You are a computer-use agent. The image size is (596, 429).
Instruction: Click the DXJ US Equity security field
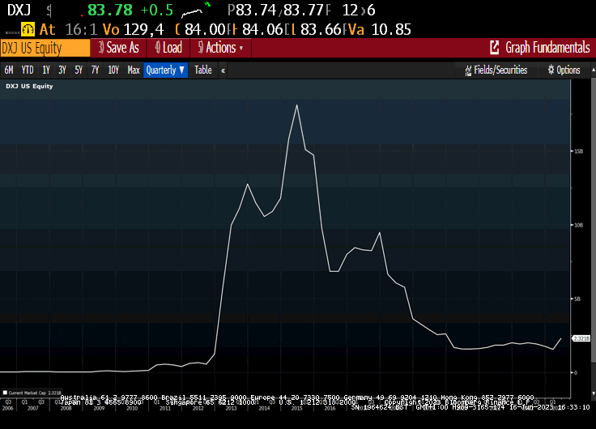click(x=42, y=48)
